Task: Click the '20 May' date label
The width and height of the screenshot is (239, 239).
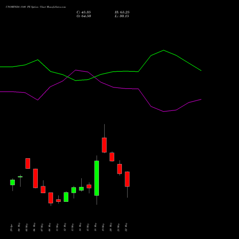Action: click(x=111, y=227)
